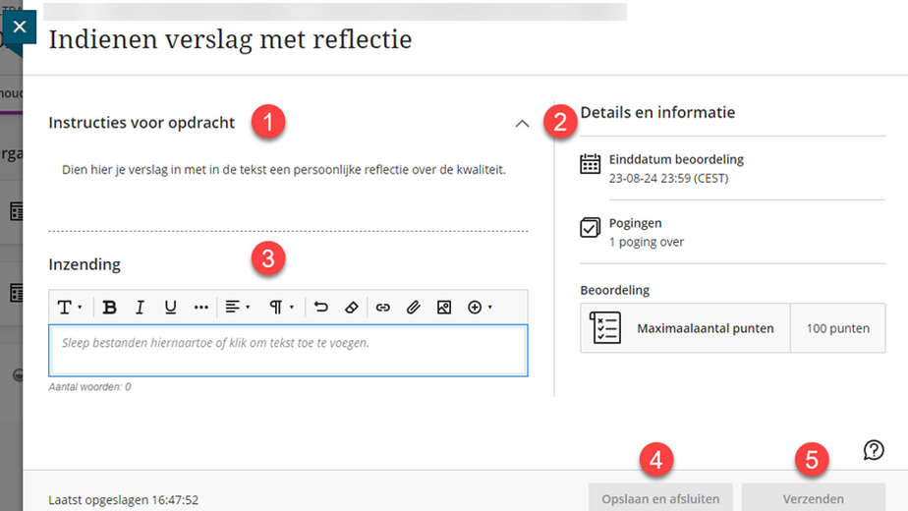Click Maximaalaantal punten label

point(706,328)
